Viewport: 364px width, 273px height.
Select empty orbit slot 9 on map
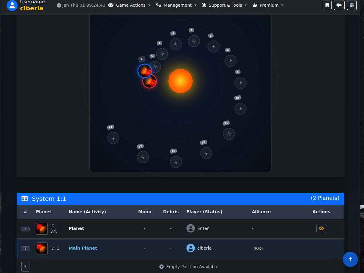point(241,83)
